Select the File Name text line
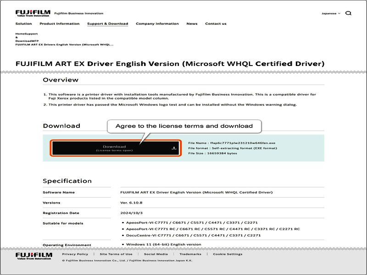 click(232, 143)
